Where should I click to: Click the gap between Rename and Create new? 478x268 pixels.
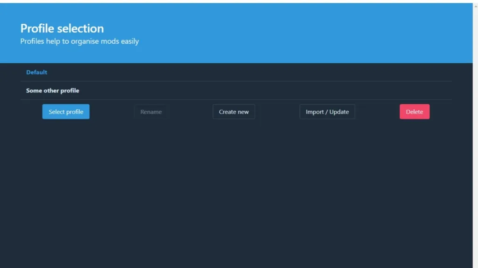(190, 112)
